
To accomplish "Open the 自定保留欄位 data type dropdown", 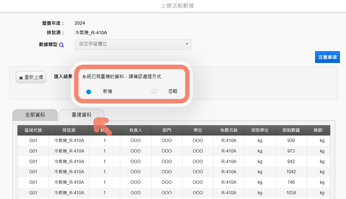I will click(133, 44).
